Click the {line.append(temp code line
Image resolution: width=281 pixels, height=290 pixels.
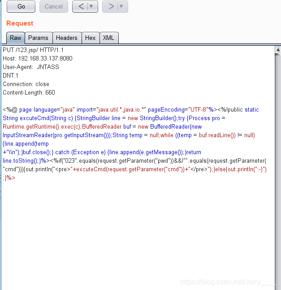(26, 144)
